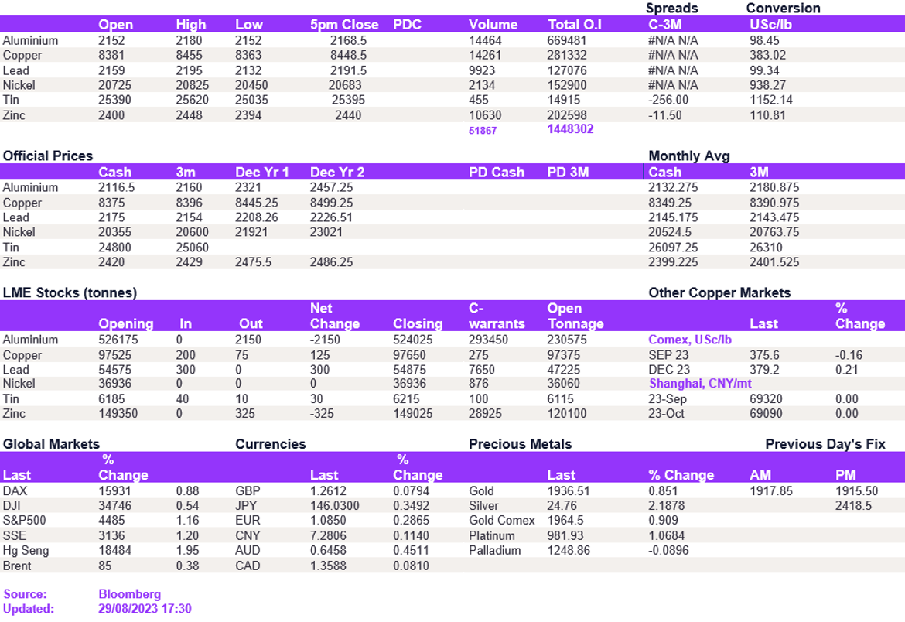905x622 pixels.
Task: Select total open interest 1448302
Action: (x=570, y=128)
